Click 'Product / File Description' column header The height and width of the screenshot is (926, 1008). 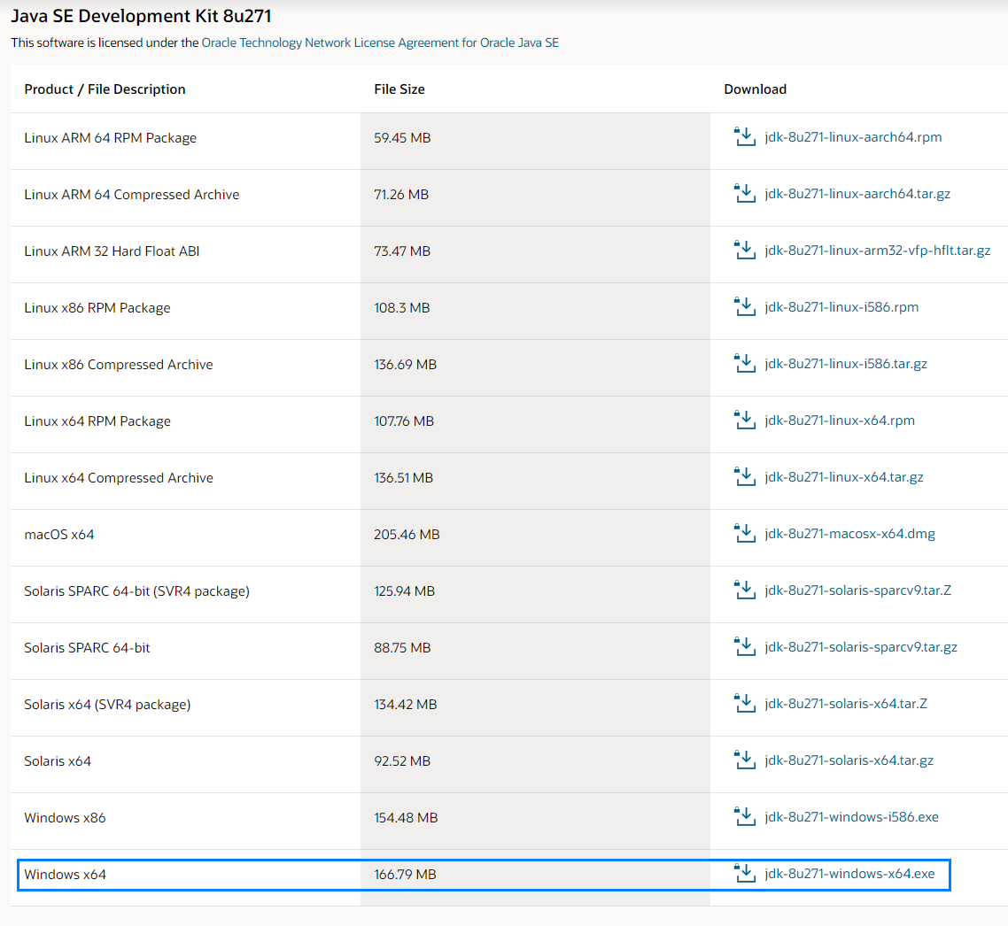[x=105, y=89]
